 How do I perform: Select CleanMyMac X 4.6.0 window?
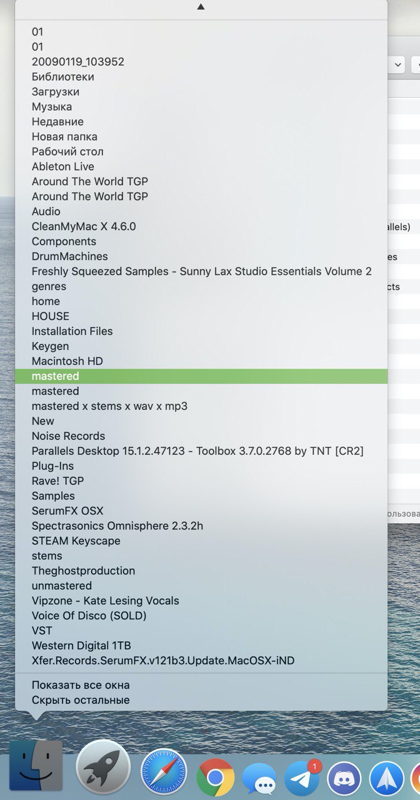(201, 226)
